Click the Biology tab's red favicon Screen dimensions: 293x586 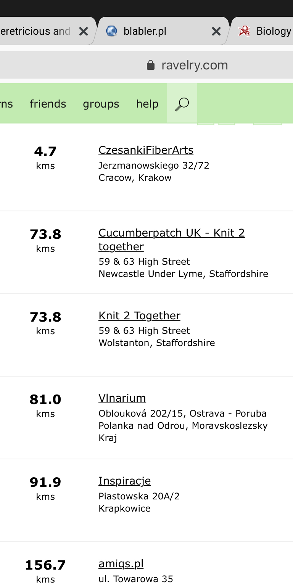pos(244,31)
